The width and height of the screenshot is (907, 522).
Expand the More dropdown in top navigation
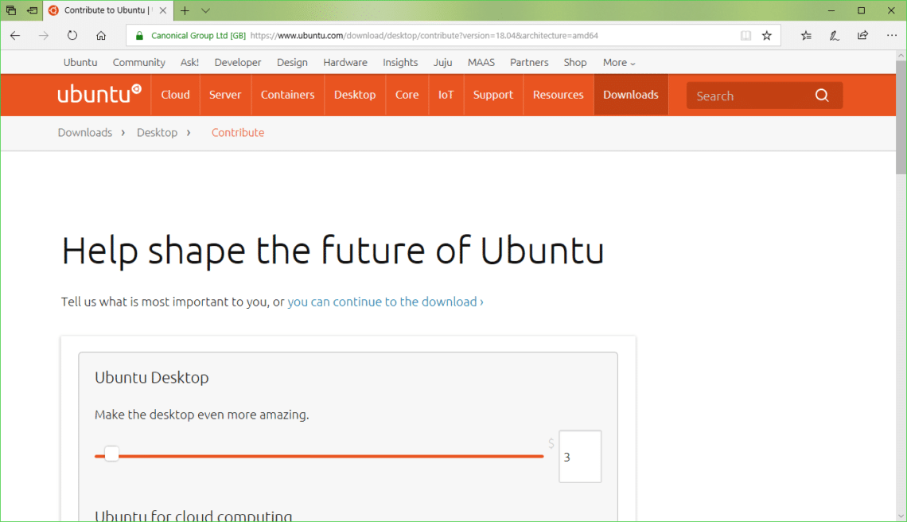click(619, 63)
